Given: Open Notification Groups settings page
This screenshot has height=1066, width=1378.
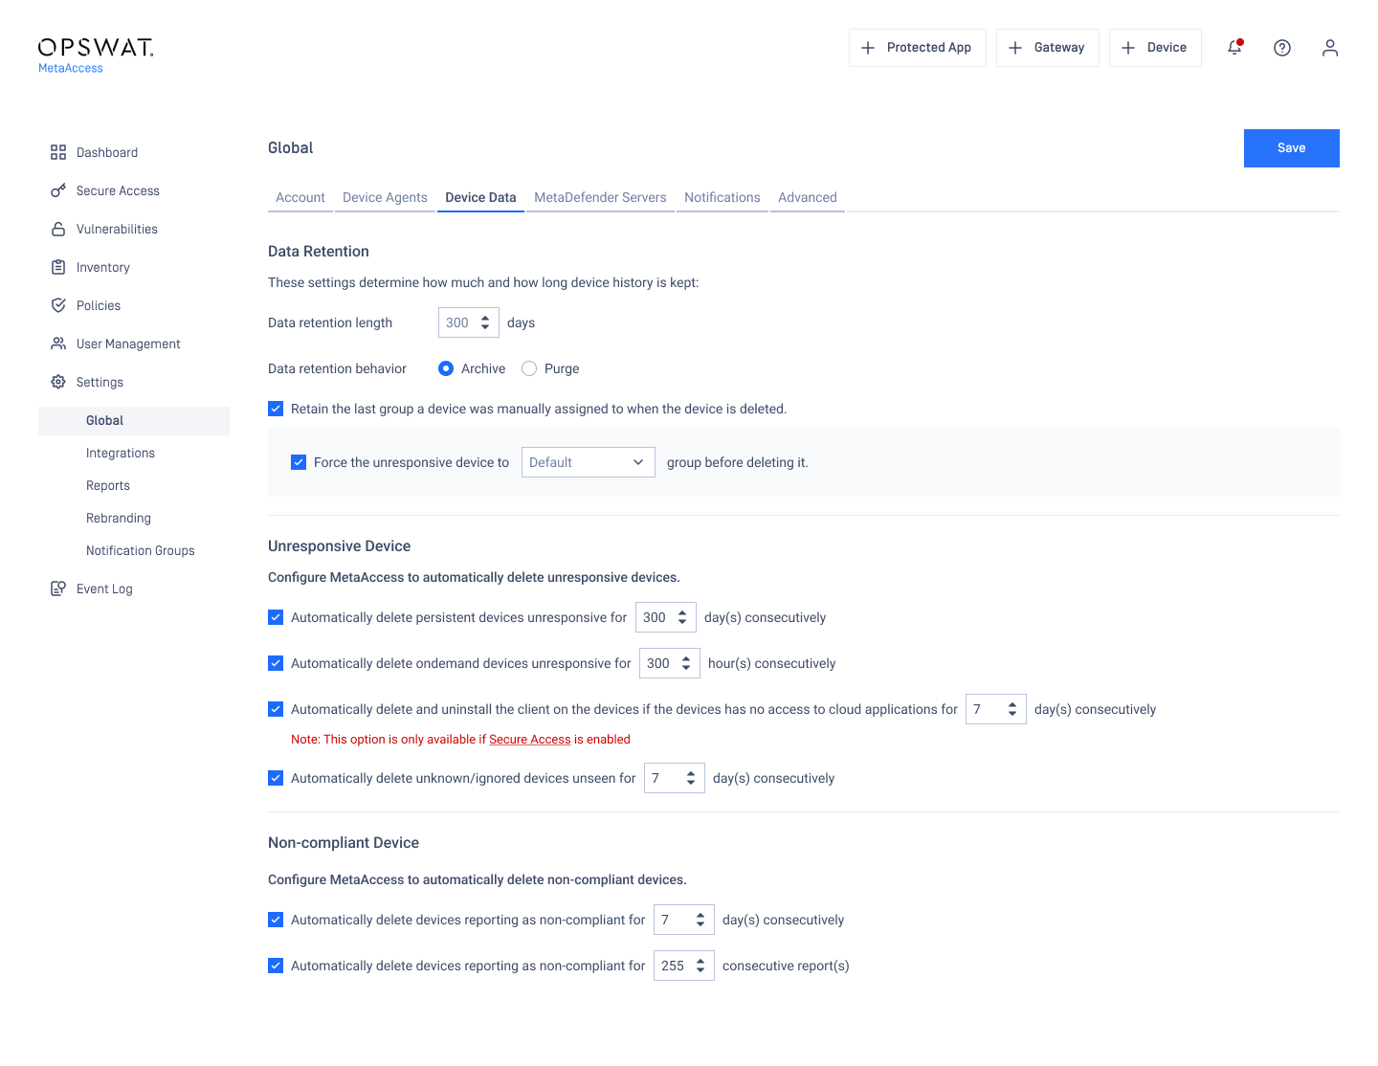Looking at the screenshot, I should [141, 551].
